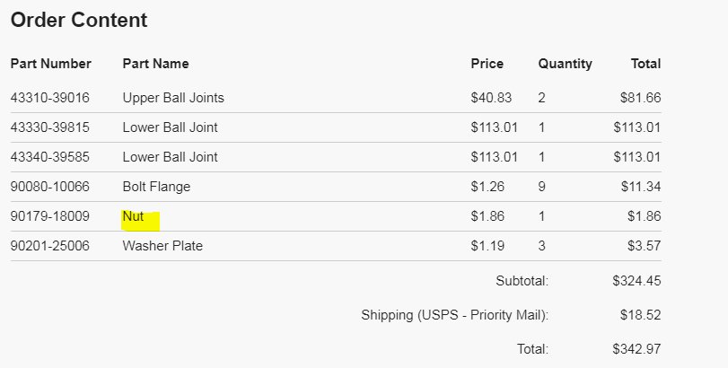Select part number 43340-39585
This screenshot has height=368, width=728.
tap(49, 157)
